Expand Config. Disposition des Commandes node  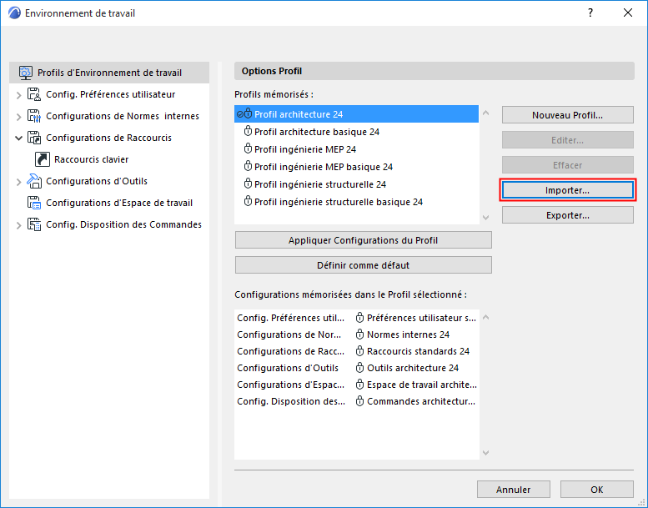(18, 225)
